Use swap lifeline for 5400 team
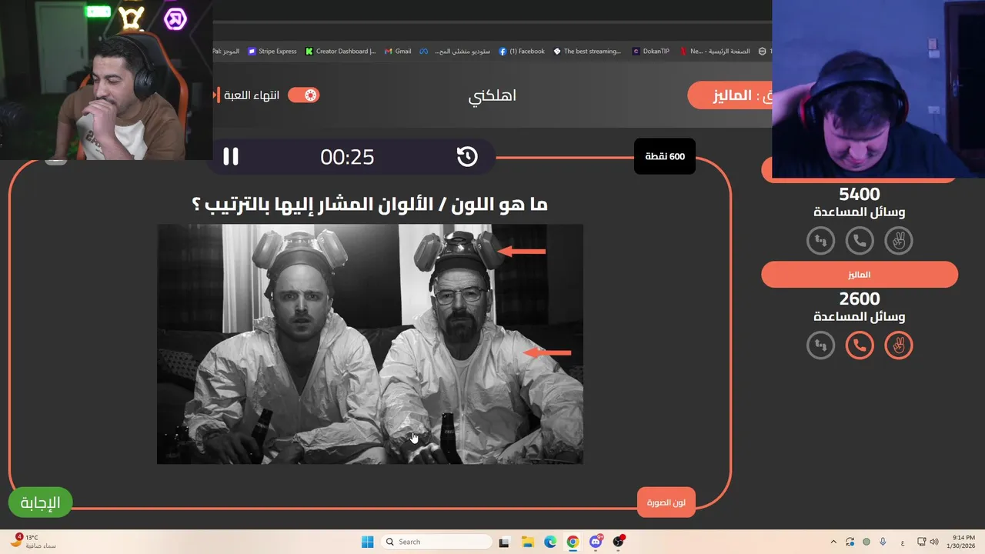Screen dimensions: 985x554 [x=820, y=241]
